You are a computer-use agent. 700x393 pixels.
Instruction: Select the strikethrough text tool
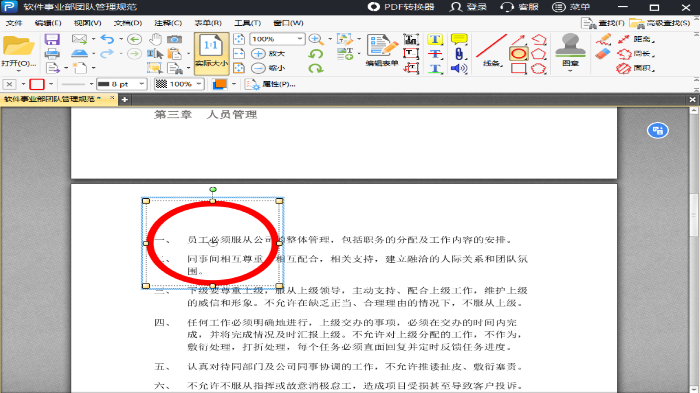[435, 54]
